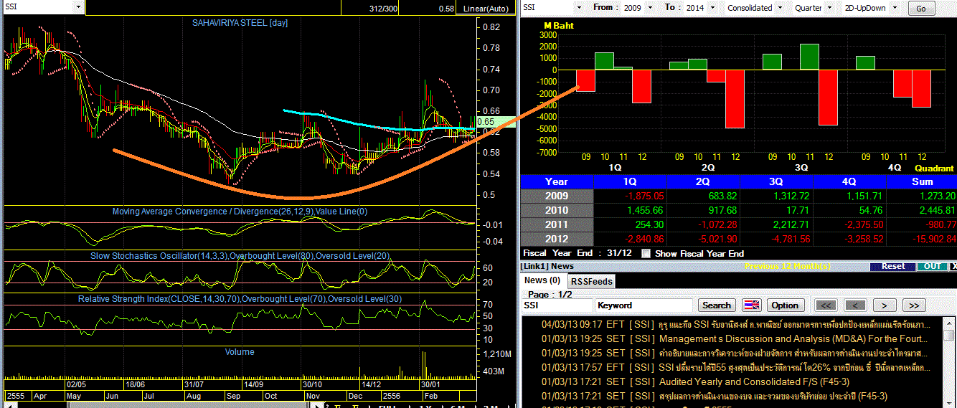Open the Consolidated statement type dropdown
The image size is (957, 408).
point(781,8)
